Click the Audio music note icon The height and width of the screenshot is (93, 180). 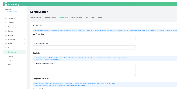click(6, 44)
